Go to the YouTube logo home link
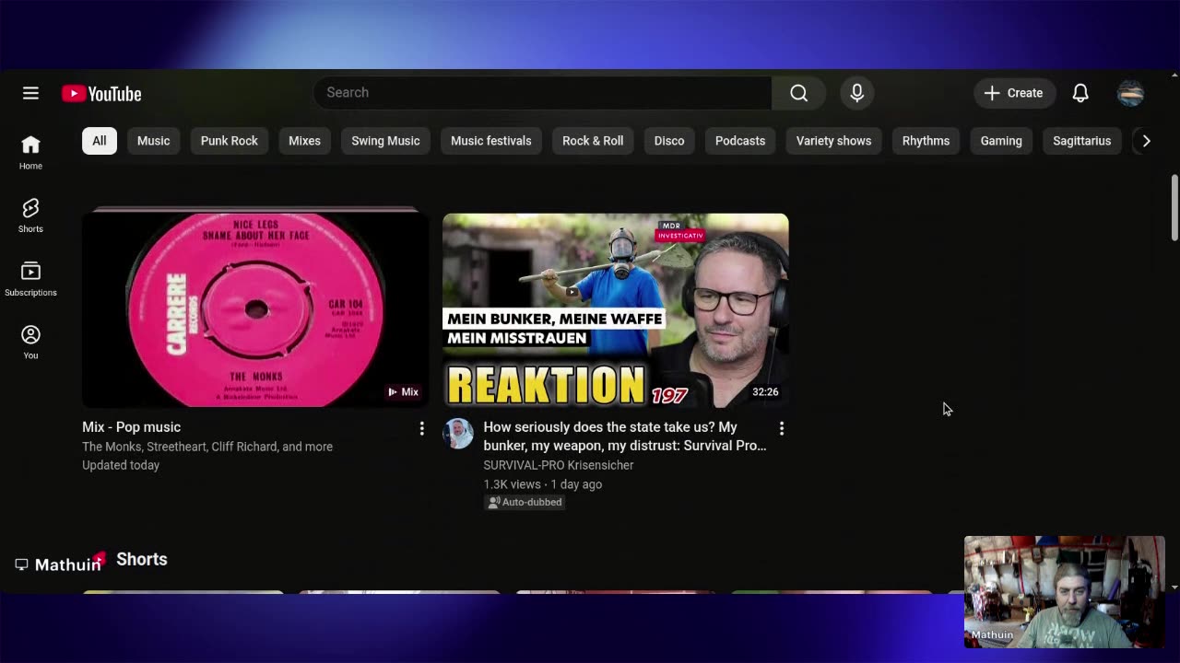The image size is (1180, 663). click(101, 94)
